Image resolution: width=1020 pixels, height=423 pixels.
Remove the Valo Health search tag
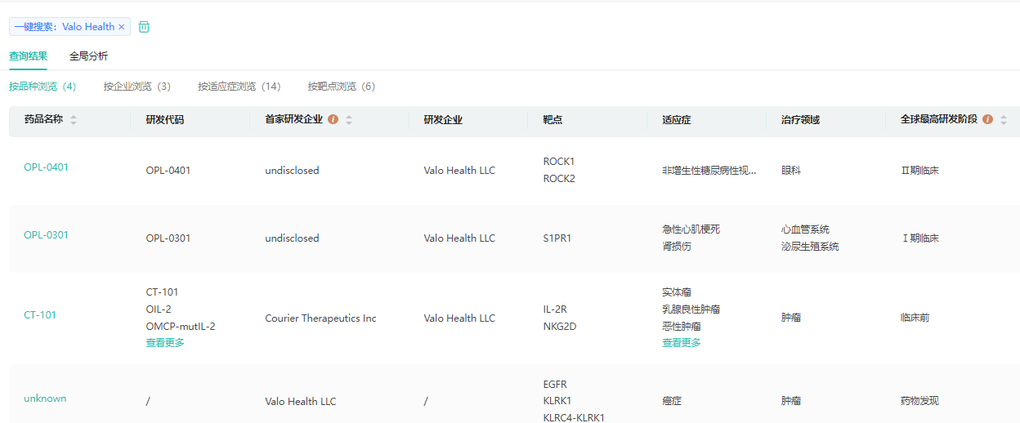click(122, 27)
